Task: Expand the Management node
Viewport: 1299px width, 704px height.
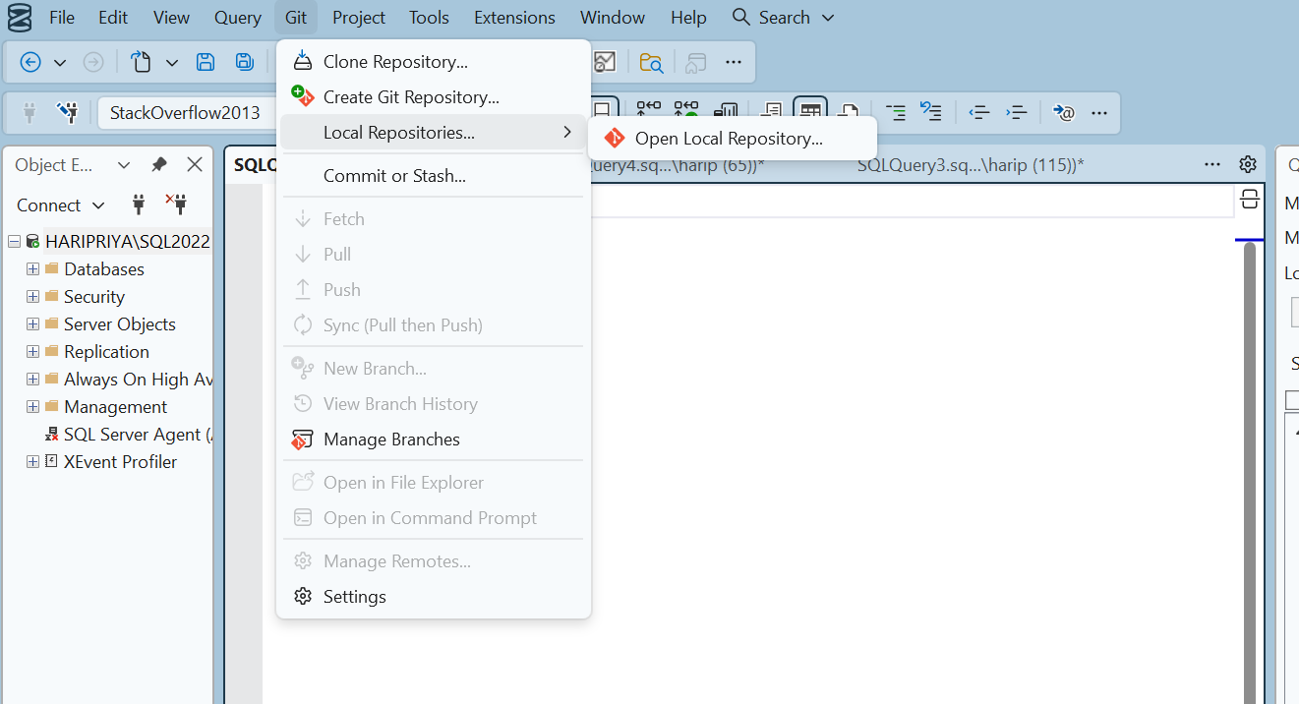Action: click(32, 406)
